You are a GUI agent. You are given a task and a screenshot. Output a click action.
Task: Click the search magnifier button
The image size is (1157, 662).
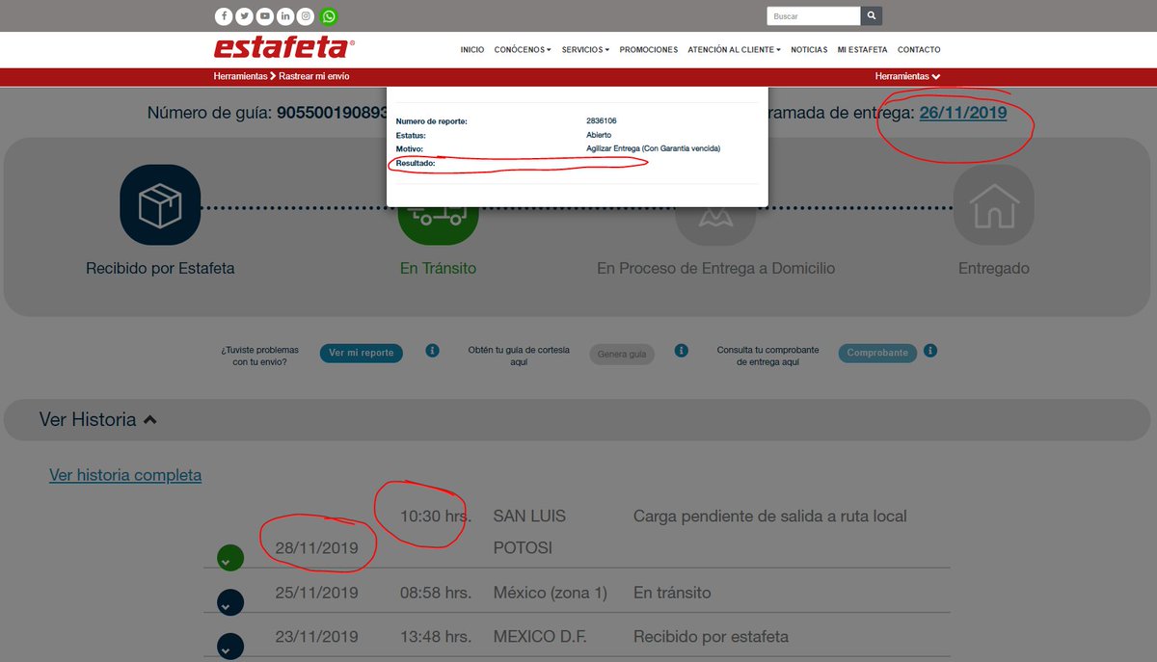(x=872, y=16)
